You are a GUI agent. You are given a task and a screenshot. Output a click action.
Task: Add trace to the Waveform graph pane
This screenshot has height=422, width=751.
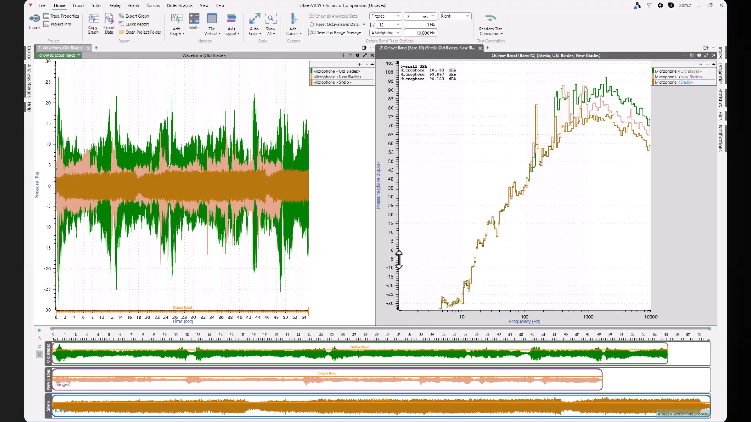pos(343,55)
